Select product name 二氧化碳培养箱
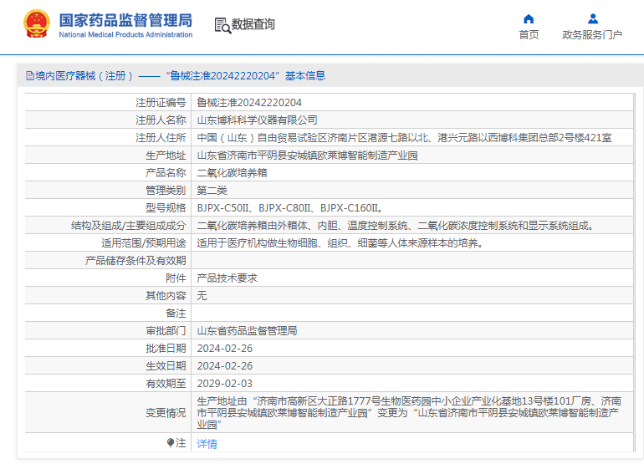This screenshot has height=464, width=644. click(232, 173)
